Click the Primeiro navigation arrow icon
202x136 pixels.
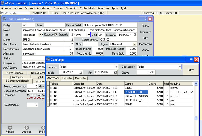pos(10,127)
